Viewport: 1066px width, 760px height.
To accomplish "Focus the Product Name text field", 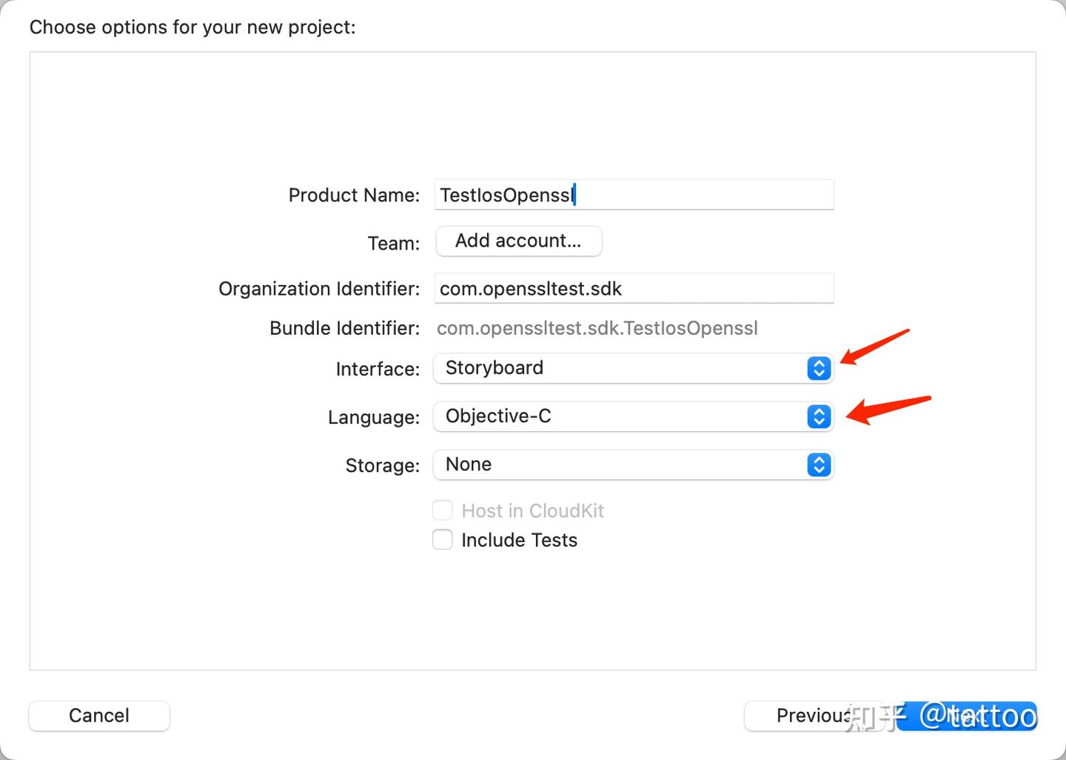I will 634,195.
